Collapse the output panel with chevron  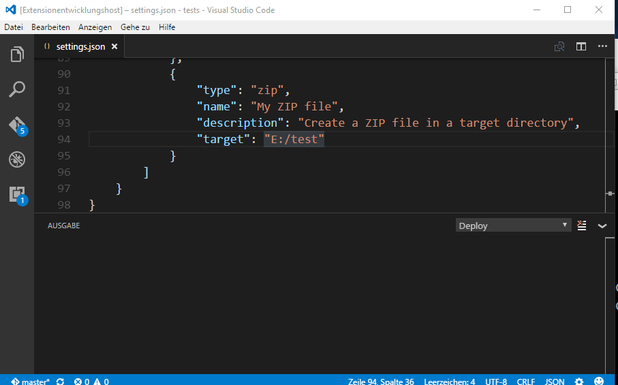[x=602, y=226]
